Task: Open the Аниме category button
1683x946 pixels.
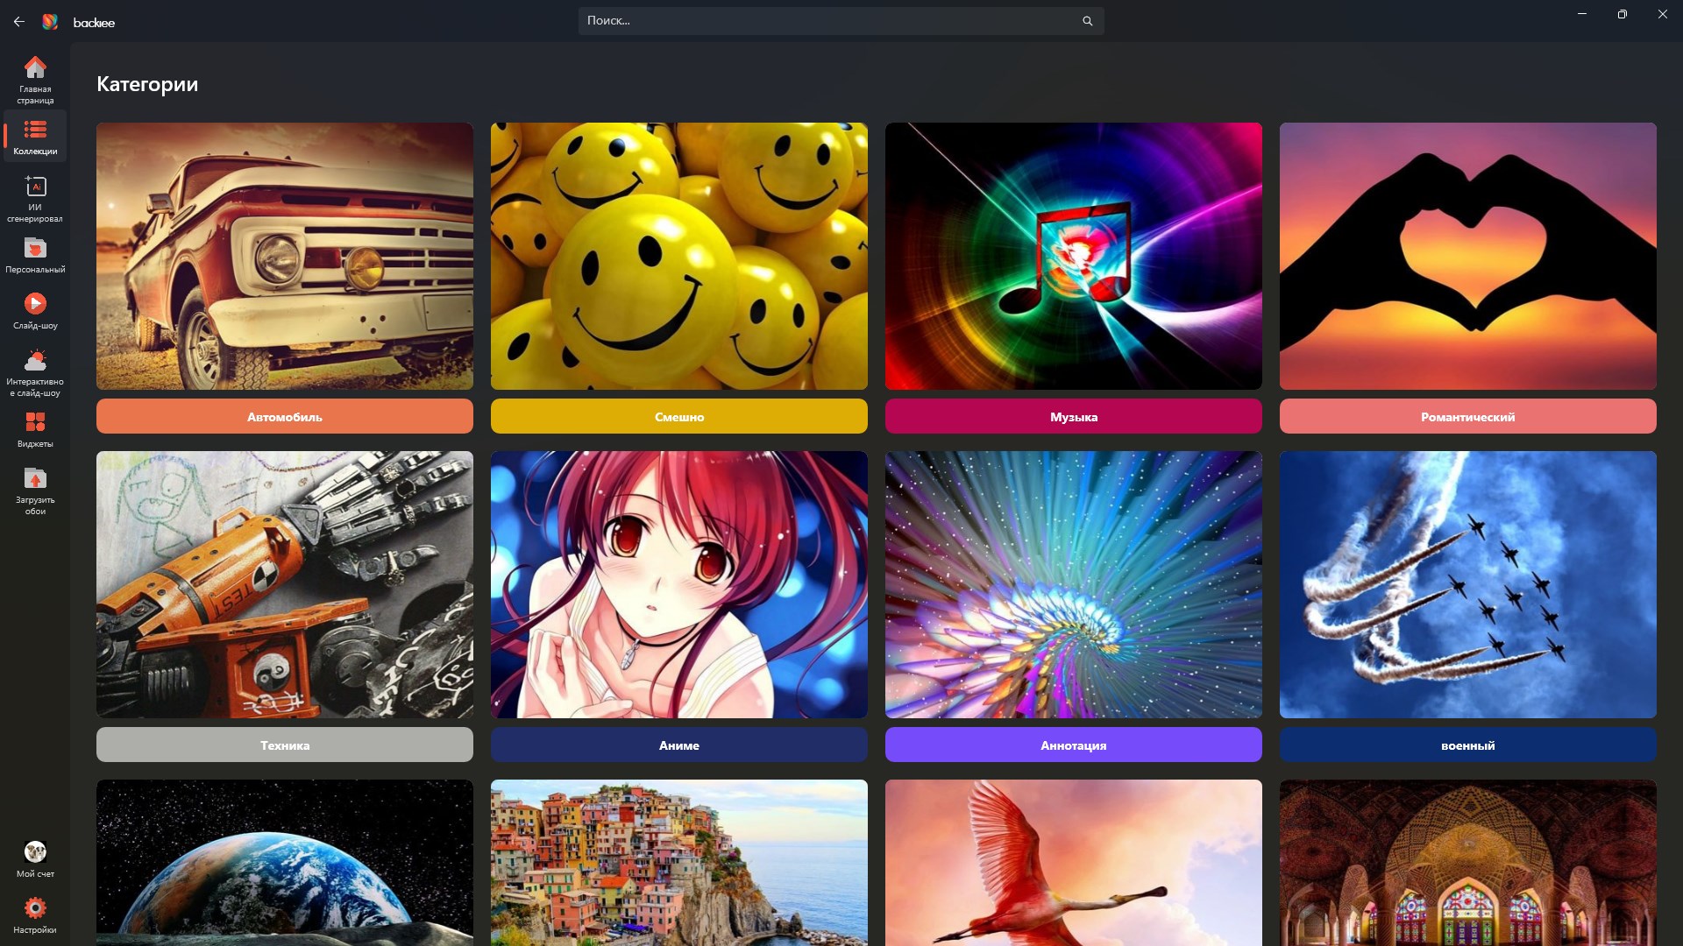Action: 679,745
